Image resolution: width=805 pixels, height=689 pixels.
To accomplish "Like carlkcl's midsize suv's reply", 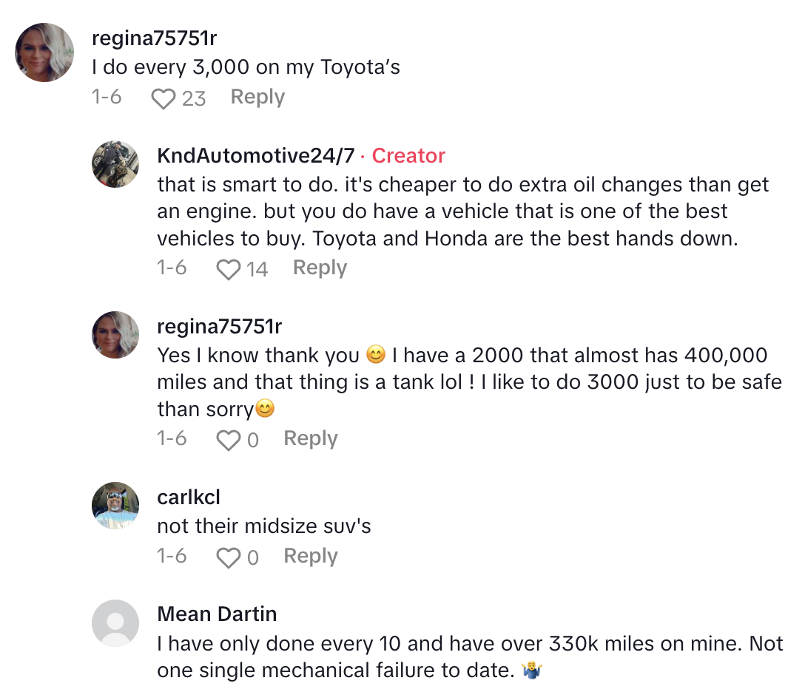I will pos(228,557).
